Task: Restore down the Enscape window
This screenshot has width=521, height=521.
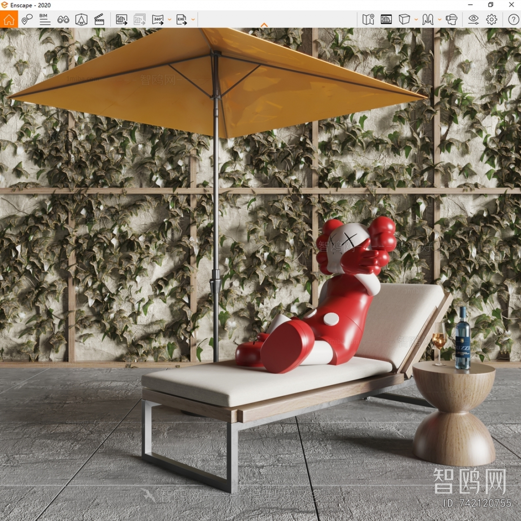Action: point(490,5)
